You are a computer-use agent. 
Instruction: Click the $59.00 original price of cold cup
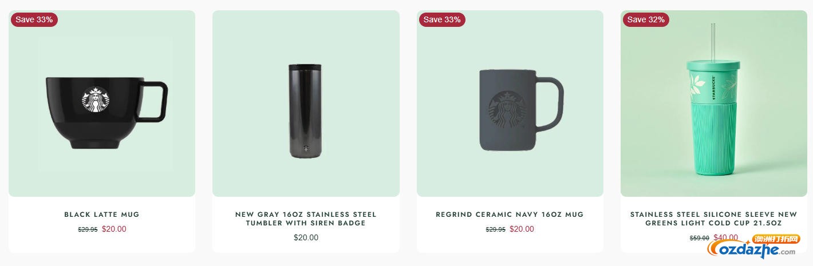(x=699, y=238)
